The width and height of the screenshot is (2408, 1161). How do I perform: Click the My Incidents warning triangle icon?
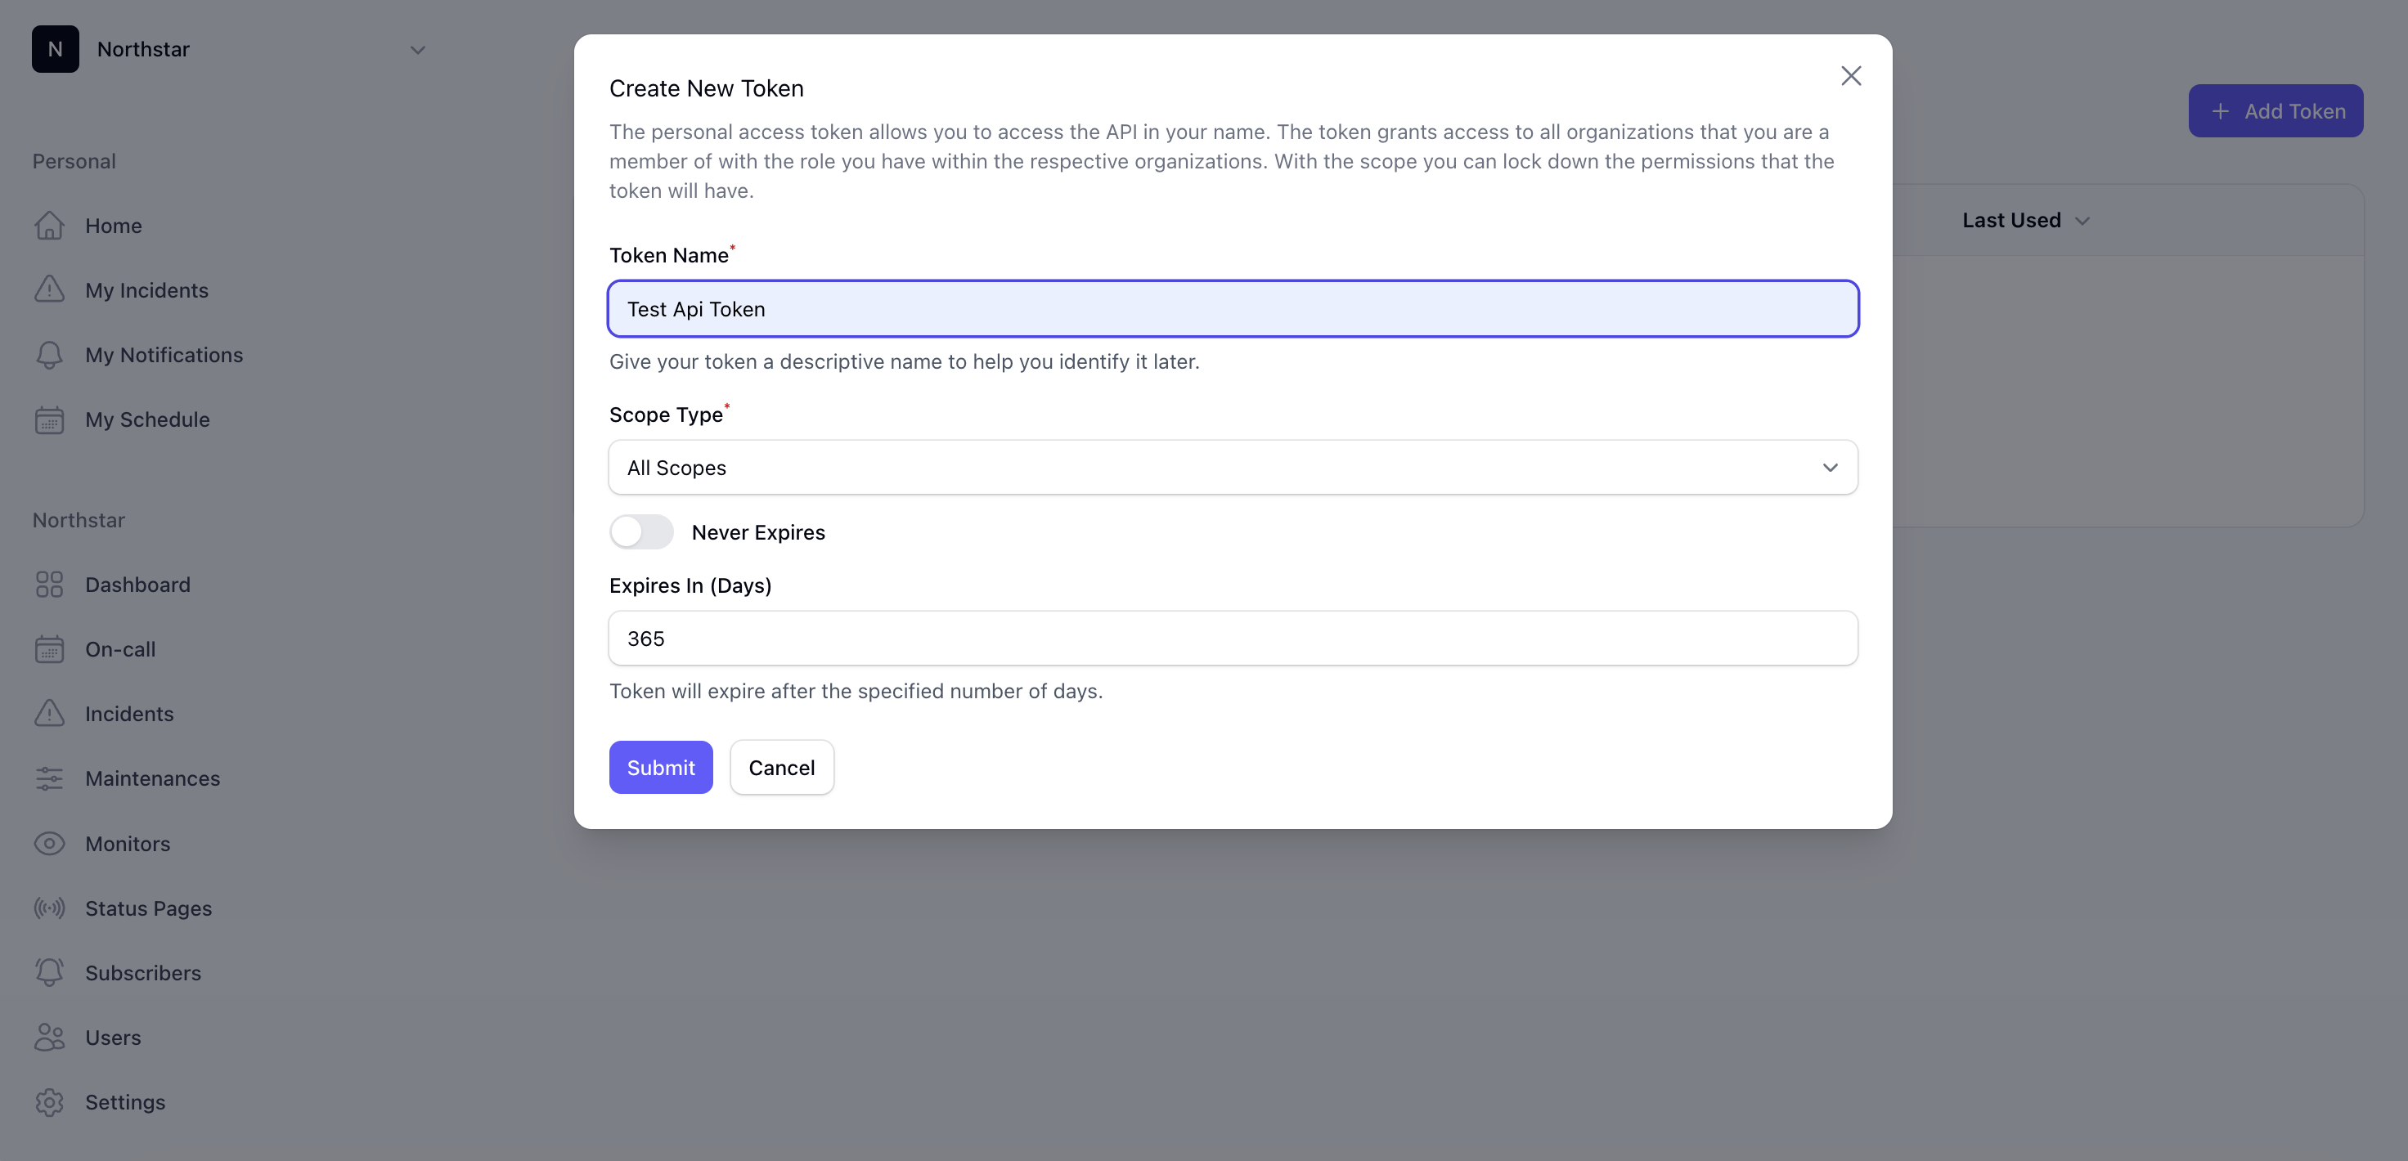[50, 289]
